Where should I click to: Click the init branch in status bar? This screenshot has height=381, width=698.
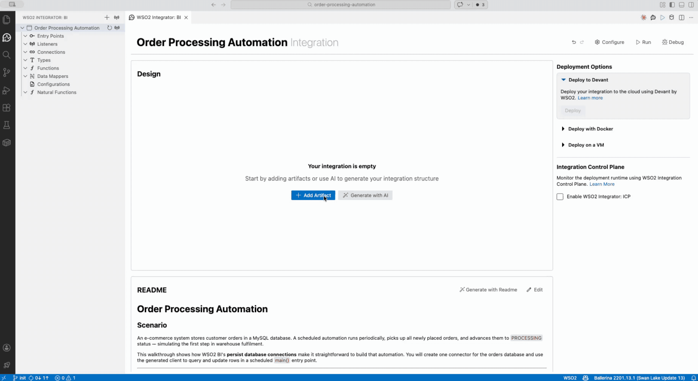[19, 378]
